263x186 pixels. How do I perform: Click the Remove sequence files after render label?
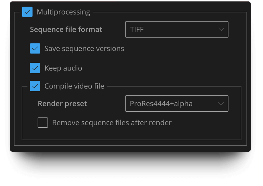[111, 122]
